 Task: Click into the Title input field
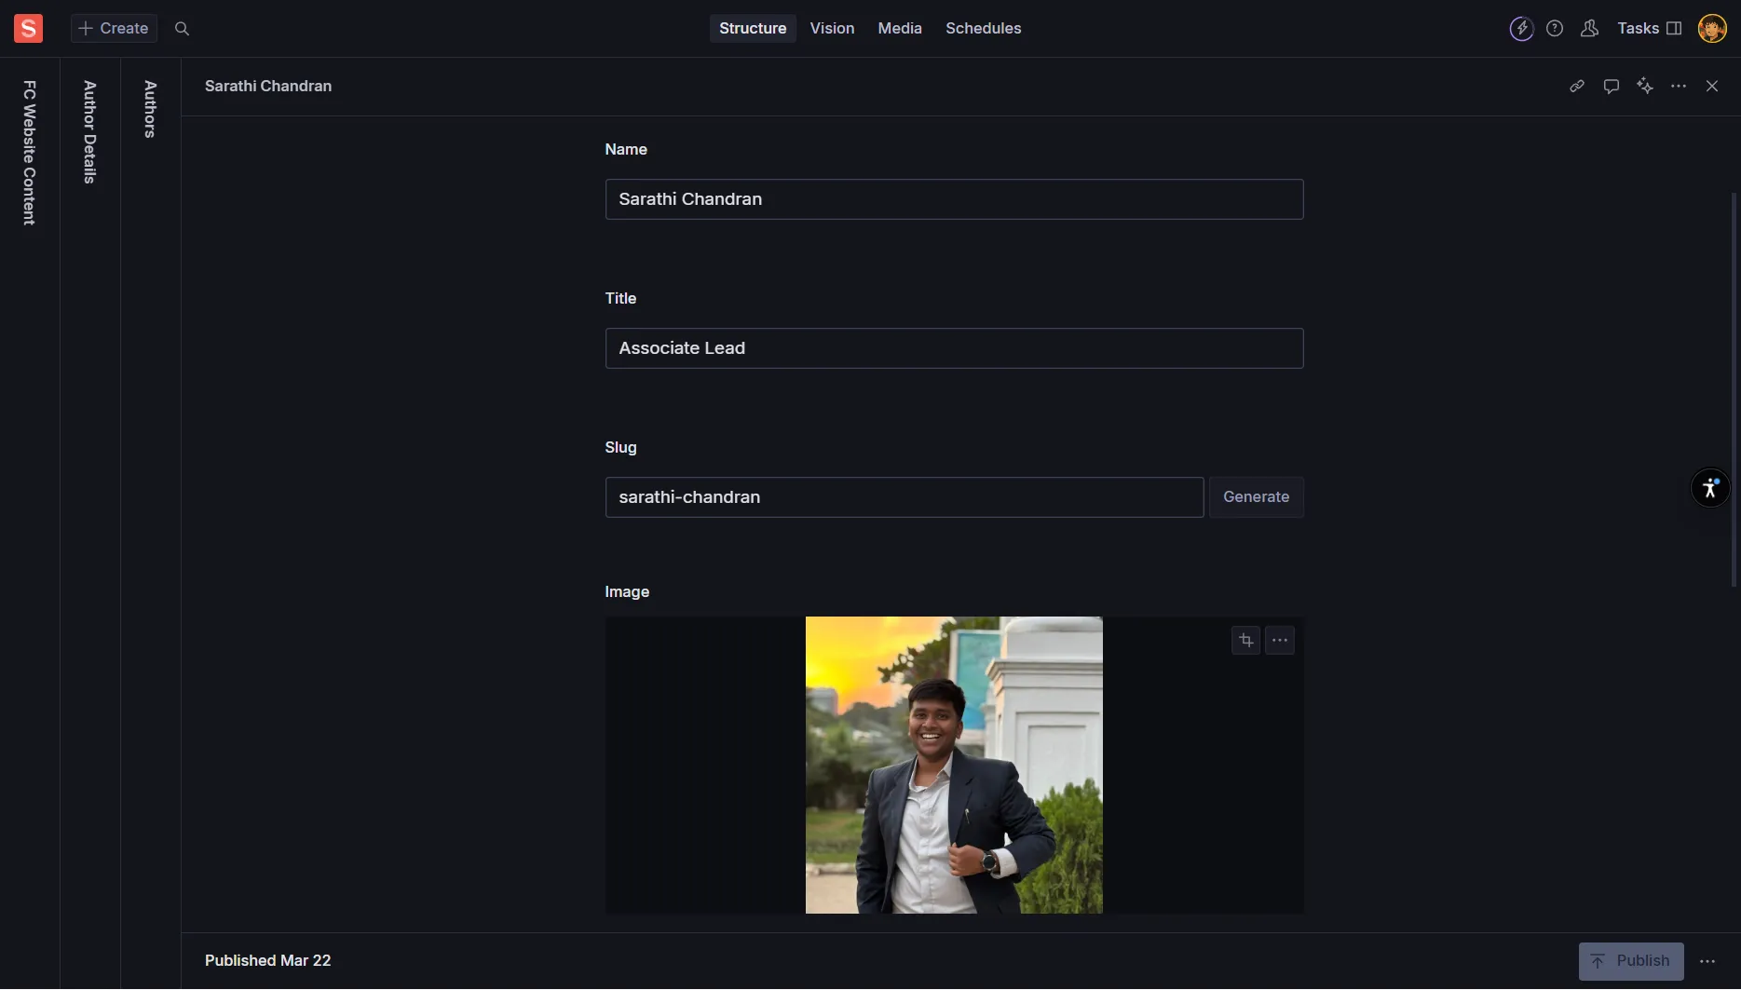click(x=954, y=348)
